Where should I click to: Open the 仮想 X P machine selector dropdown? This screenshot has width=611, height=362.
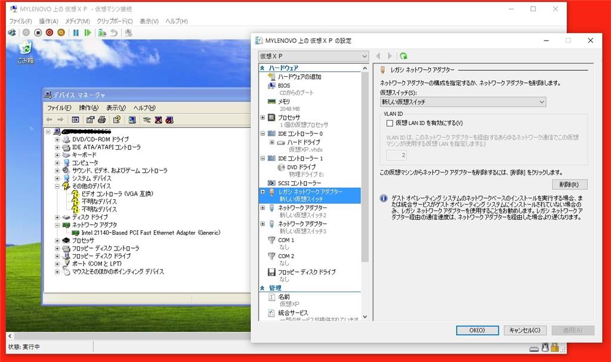313,56
